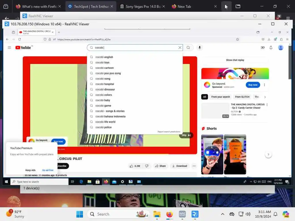Select suggestion "cocobi english"
The width and height of the screenshot is (295, 221).
pos(135,57)
